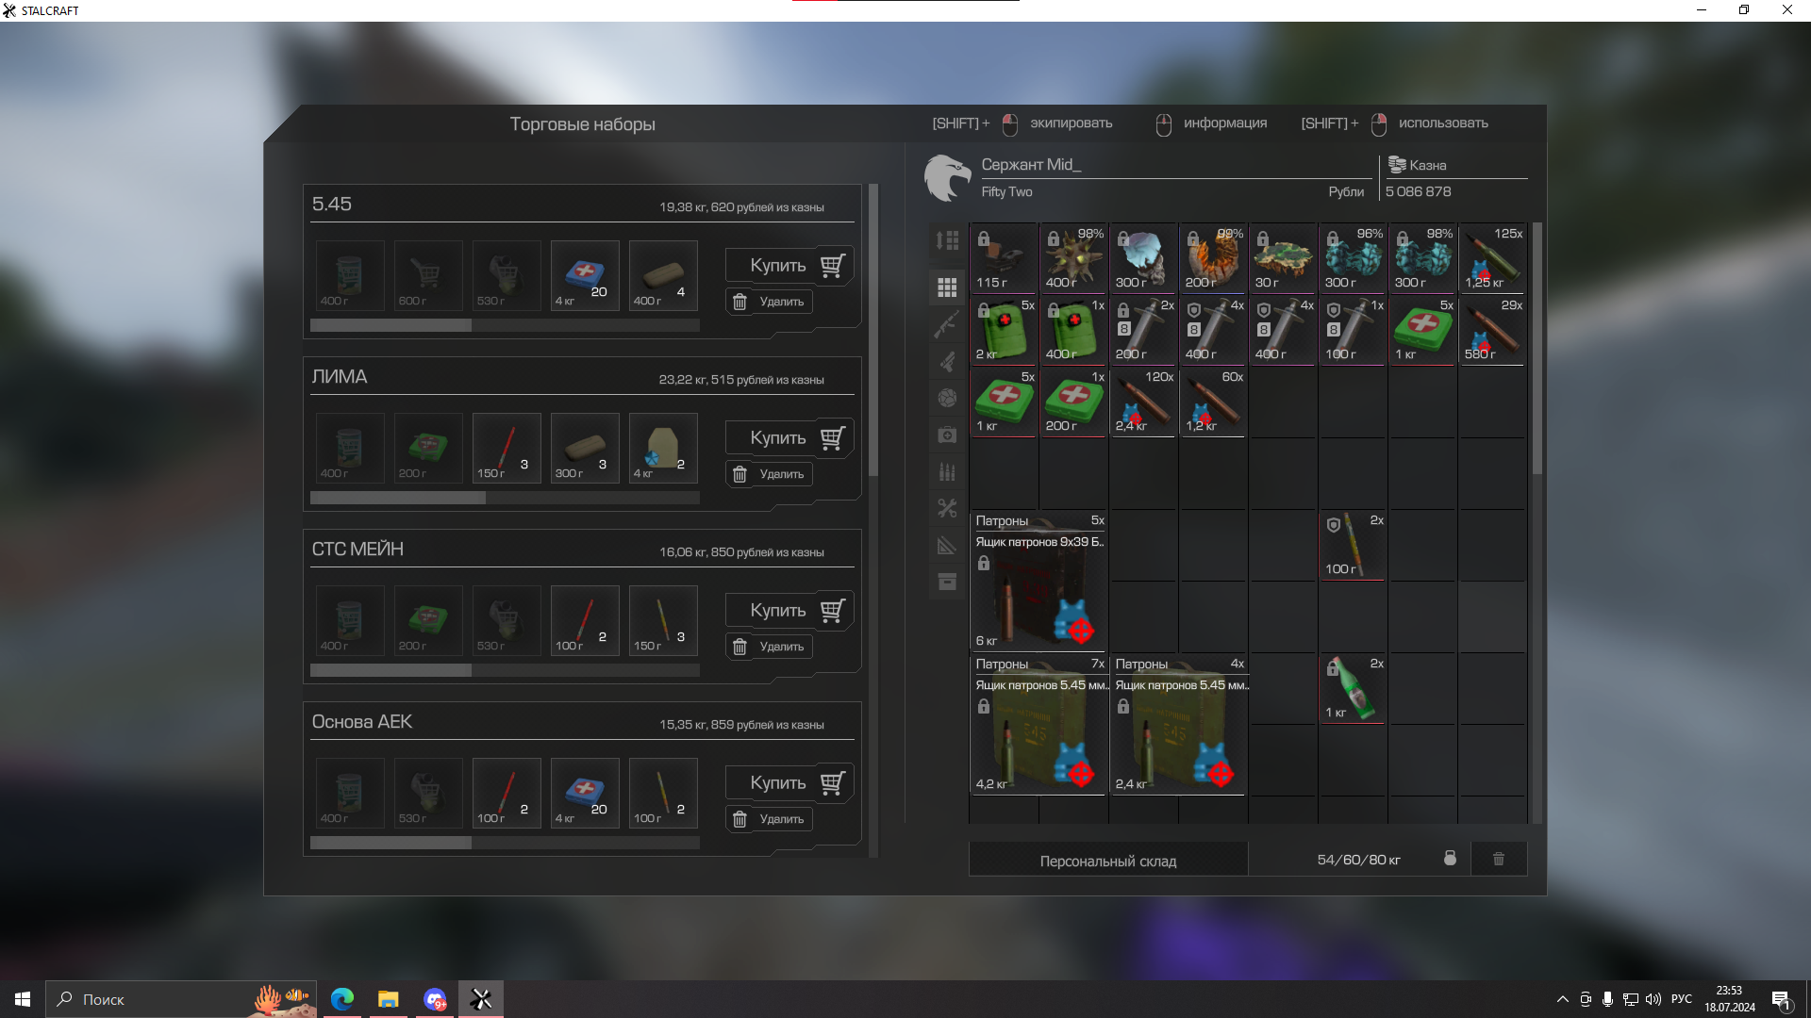Click the eagle faction emblem
This screenshot has width=1811, height=1018.
947,177
